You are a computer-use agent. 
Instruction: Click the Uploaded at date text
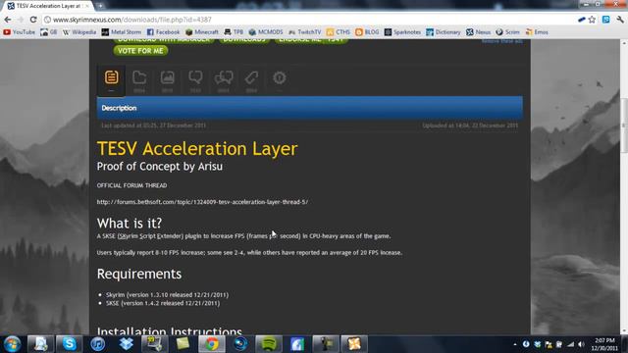pyautogui.click(x=470, y=126)
